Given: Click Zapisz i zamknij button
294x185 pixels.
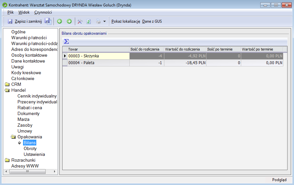Looking at the screenshot, I should point(28,21).
